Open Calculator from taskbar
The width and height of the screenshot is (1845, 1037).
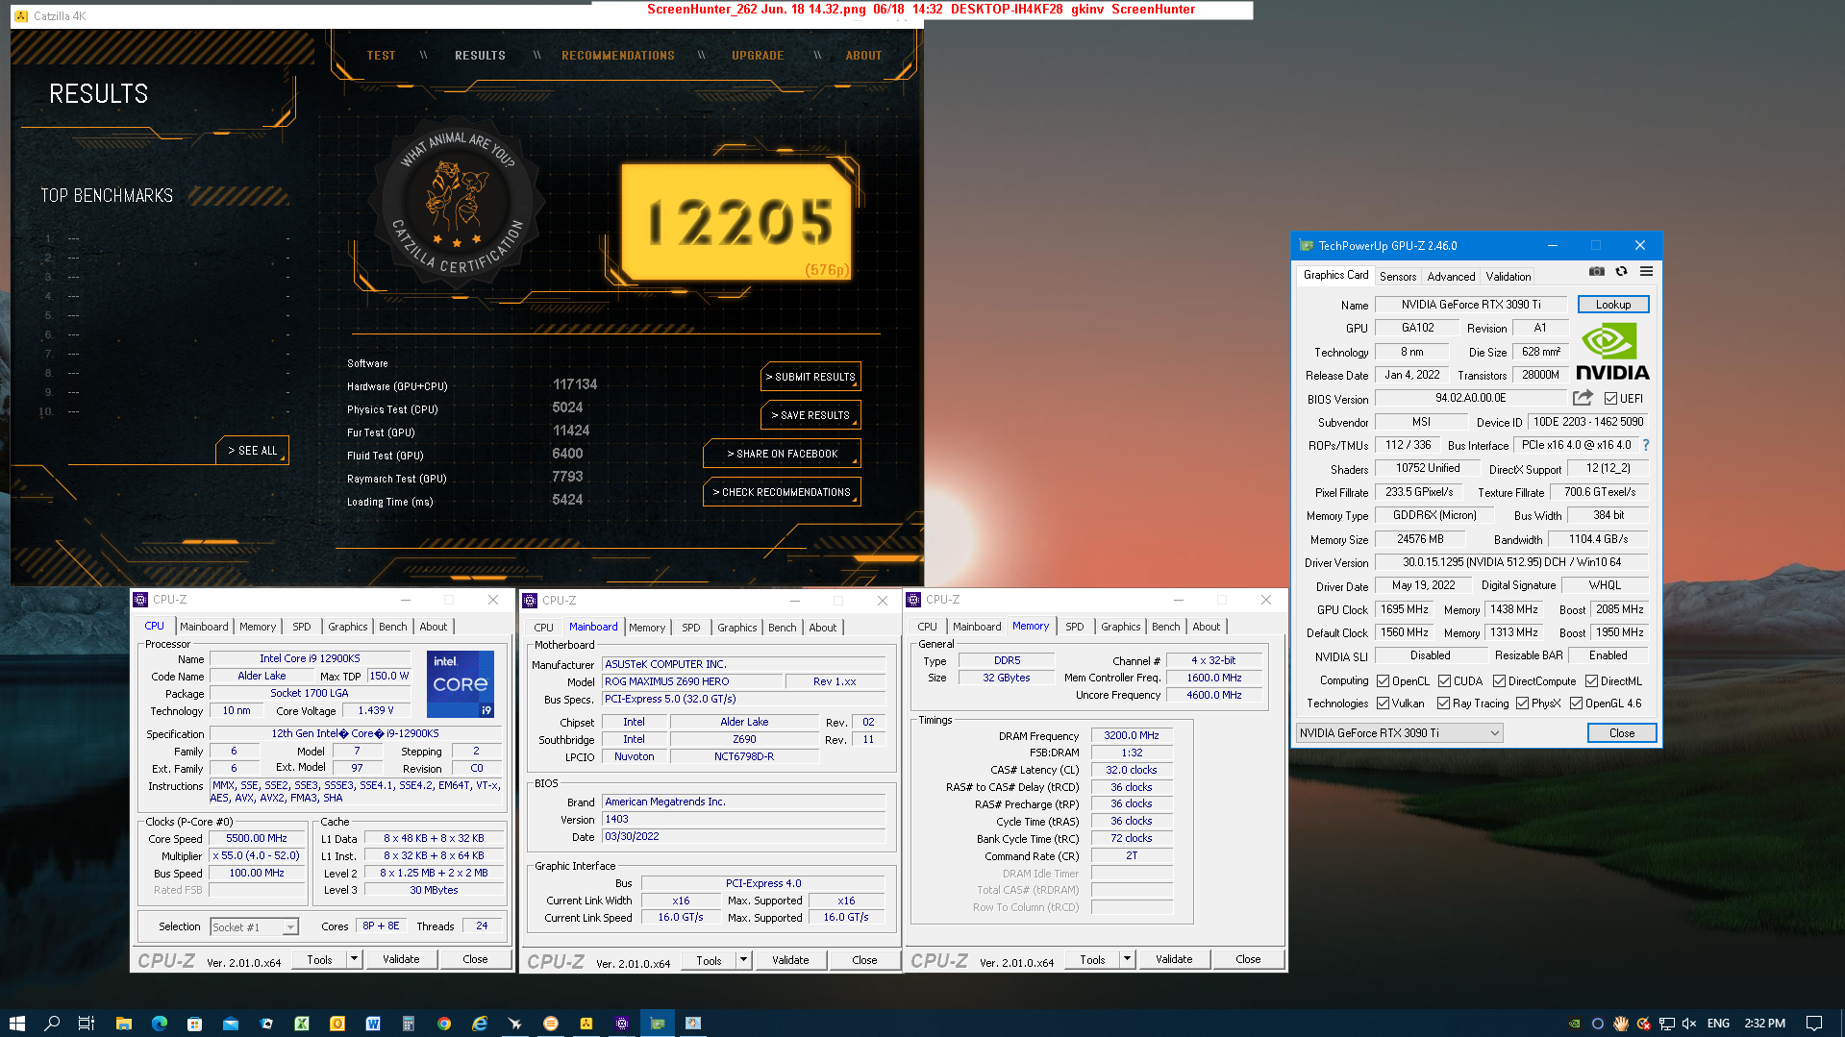[409, 1023]
